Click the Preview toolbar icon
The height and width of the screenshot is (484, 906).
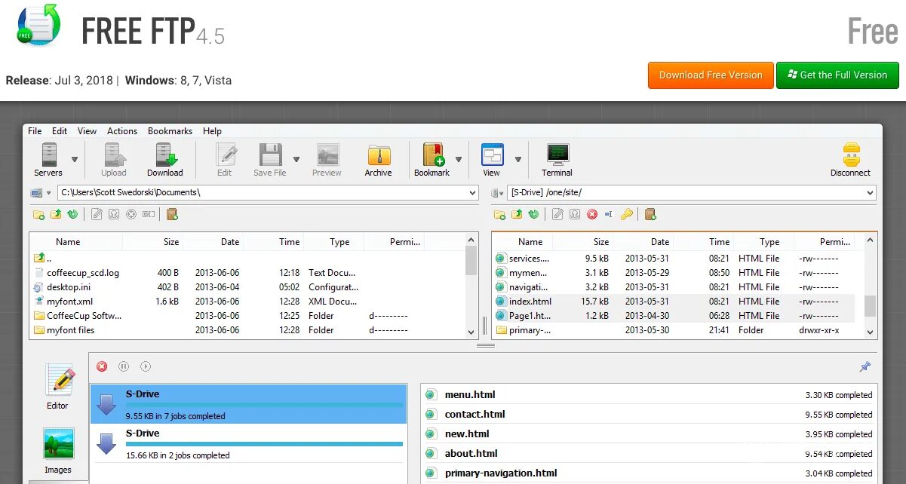327,155
